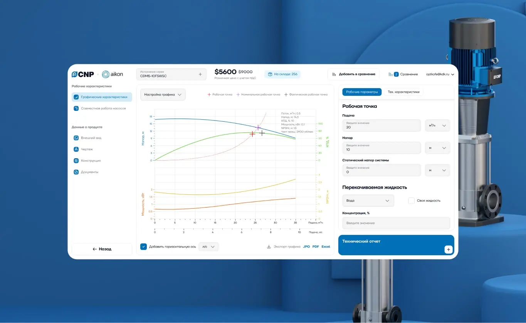The image size is (526, 323).
Task: Click the Добавить в сравнение button
Action: click(x=353, y=74)
